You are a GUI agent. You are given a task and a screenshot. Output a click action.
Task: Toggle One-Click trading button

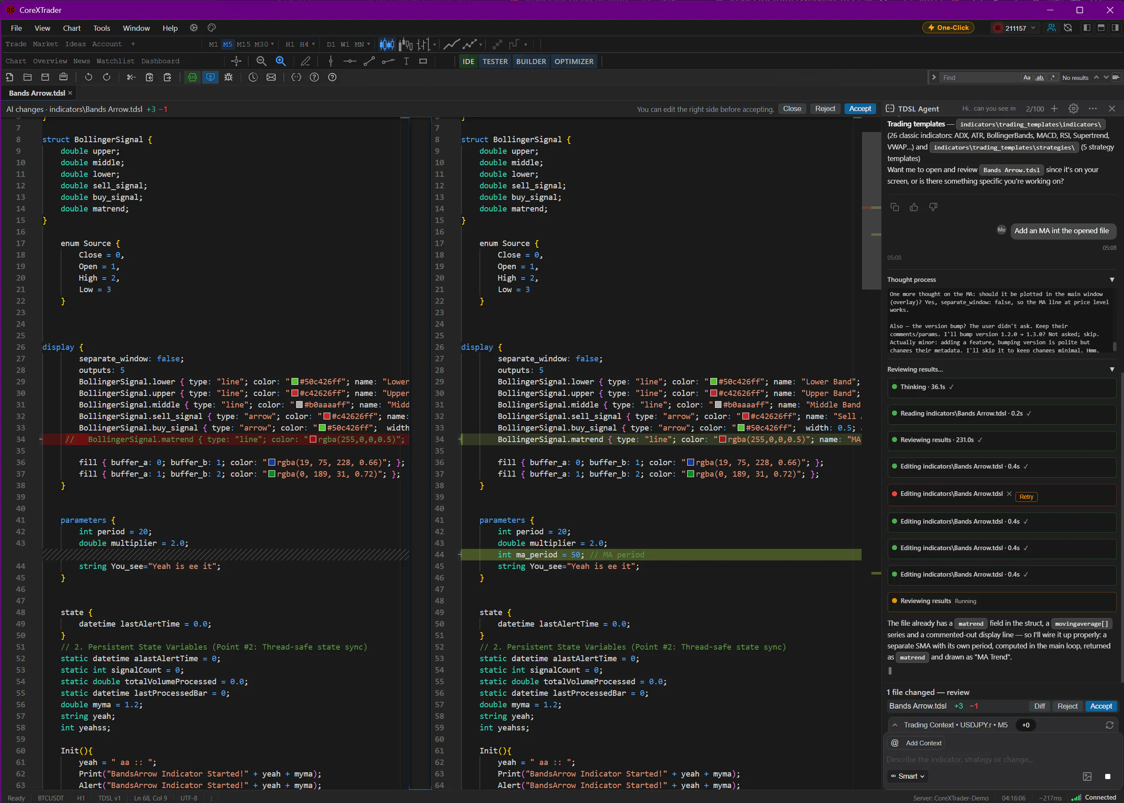[948, 28]
